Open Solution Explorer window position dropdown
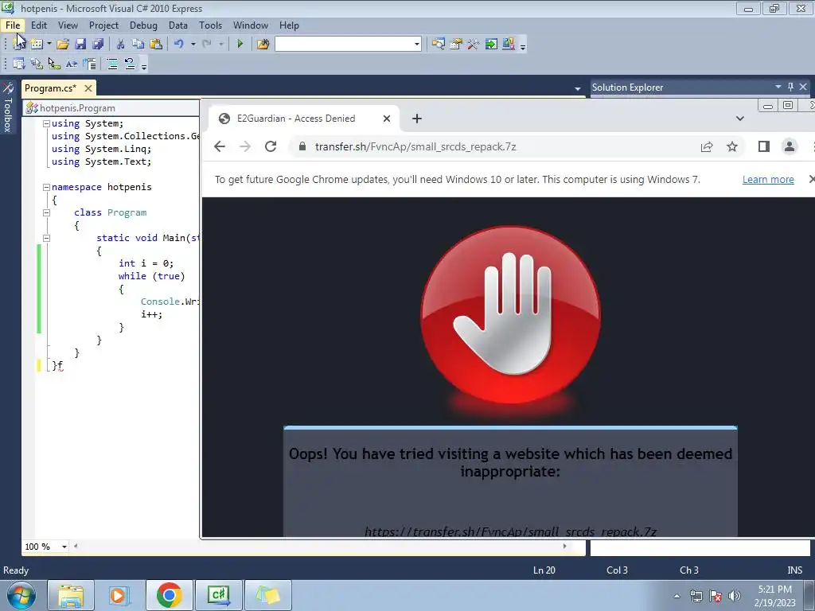Image resolution: width=815 pixels, height=611 pixels. 778,87
